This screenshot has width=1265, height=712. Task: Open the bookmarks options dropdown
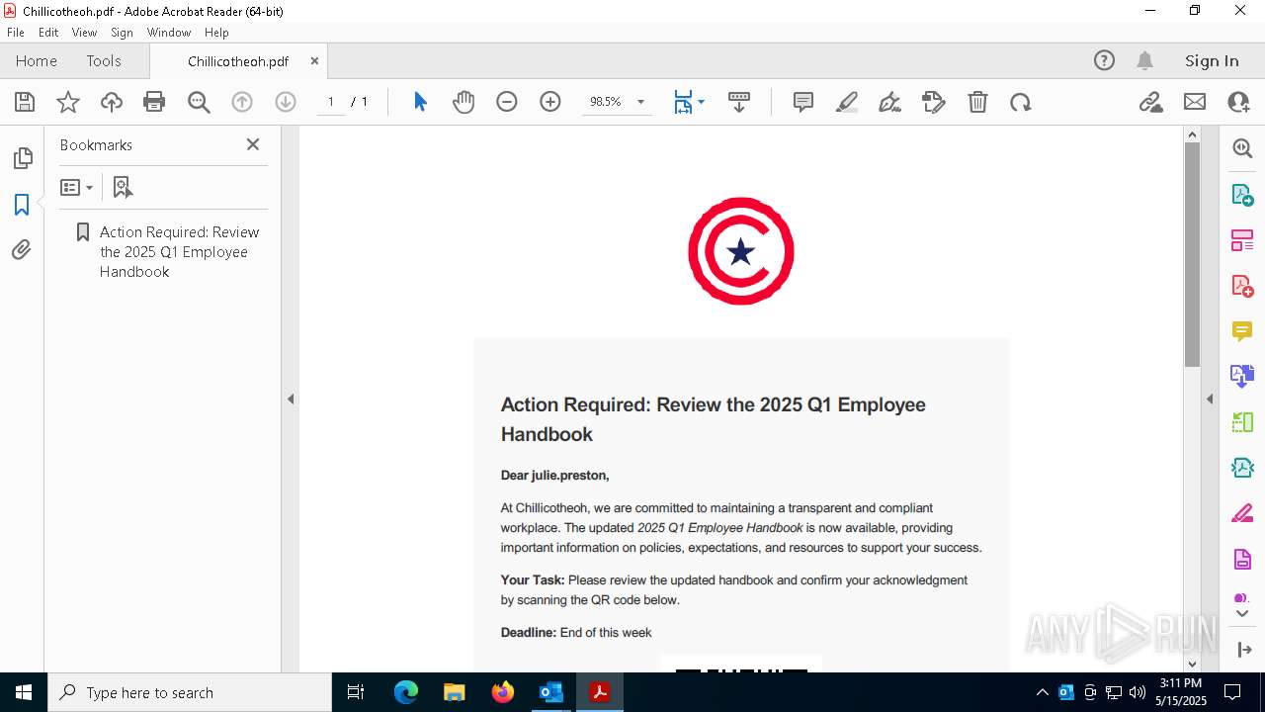coord(76,187)
